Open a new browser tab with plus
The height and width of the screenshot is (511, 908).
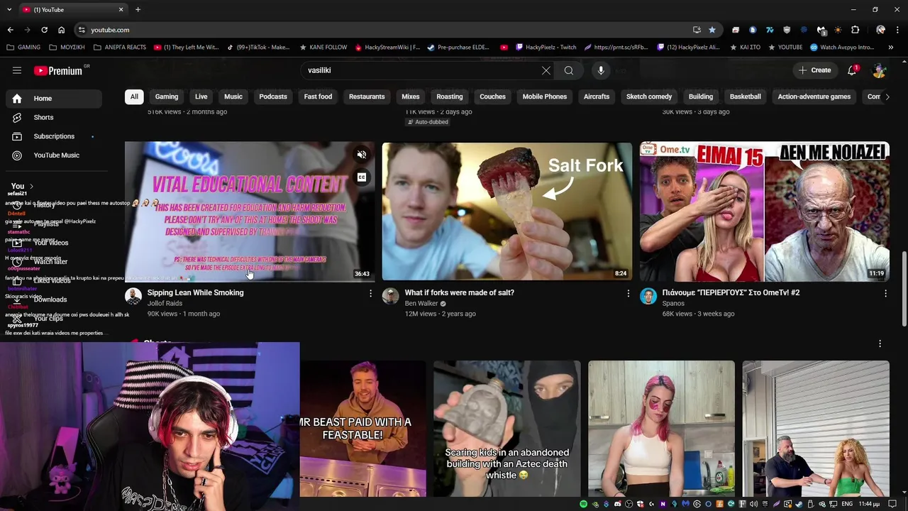point(138,9)
